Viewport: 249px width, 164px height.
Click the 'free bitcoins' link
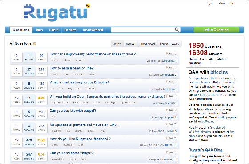203,132
